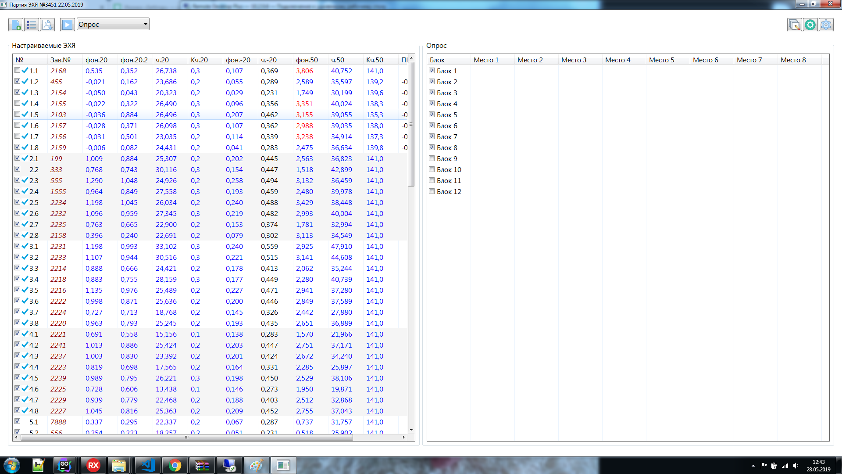842x474 pixels.
Task: Click the bulleted list toolbar icon
Action: 32,25
